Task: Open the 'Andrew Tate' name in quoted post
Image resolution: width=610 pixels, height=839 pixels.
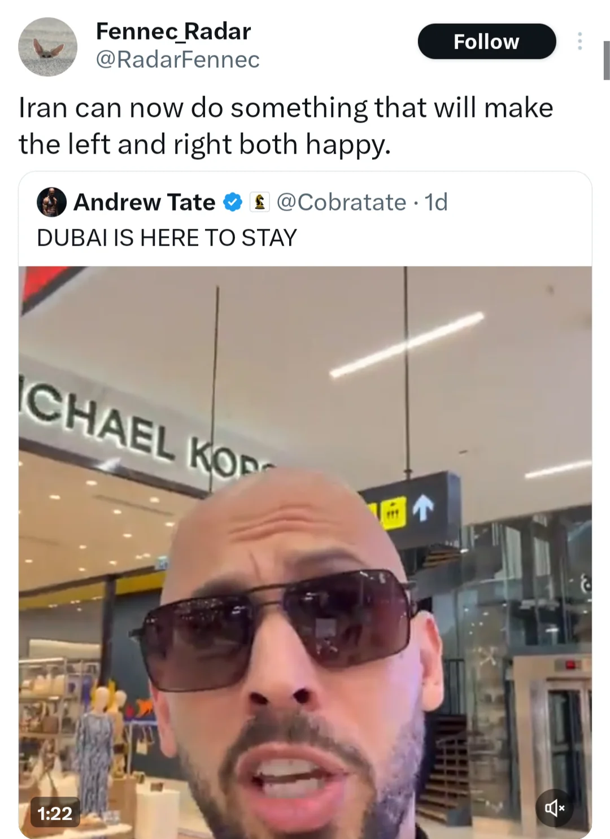Action: [145, 202]
